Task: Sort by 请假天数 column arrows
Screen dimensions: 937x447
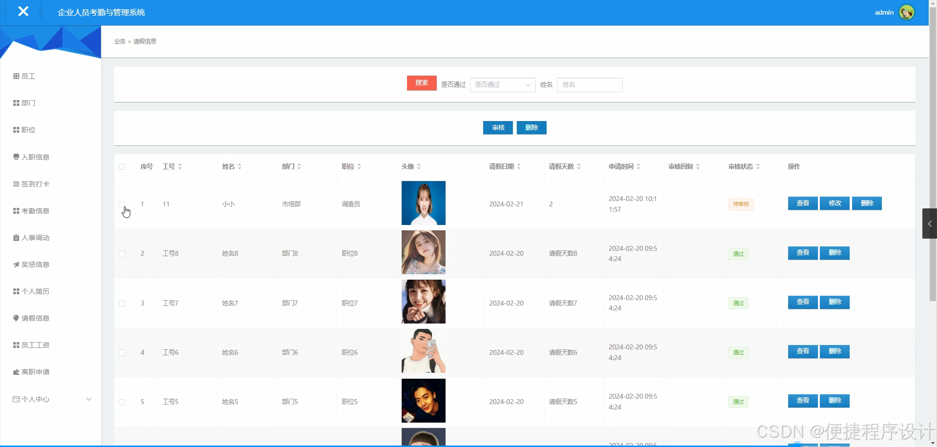Action: pyautogui.click(x=579, y=166)
